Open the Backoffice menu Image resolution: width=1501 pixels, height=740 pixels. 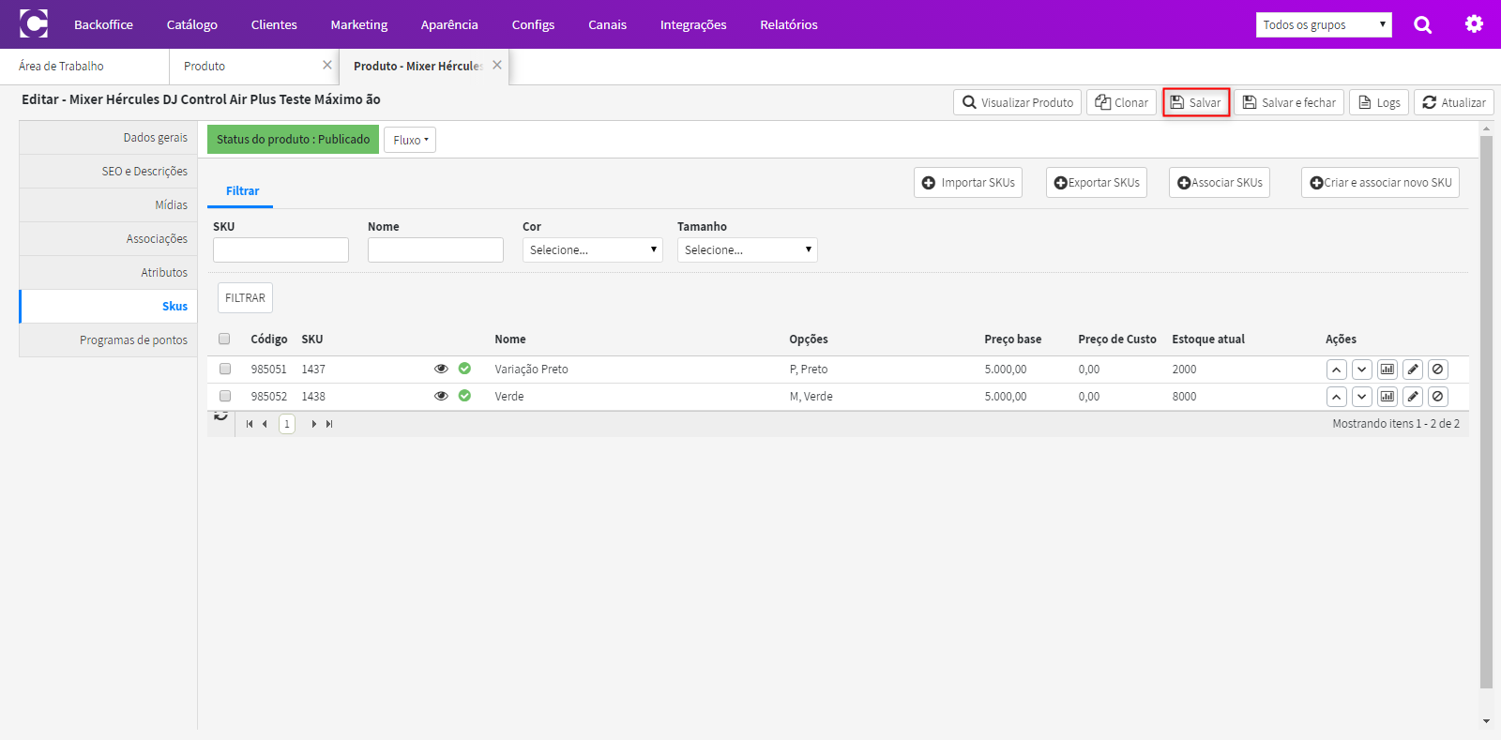coord(103,24)
